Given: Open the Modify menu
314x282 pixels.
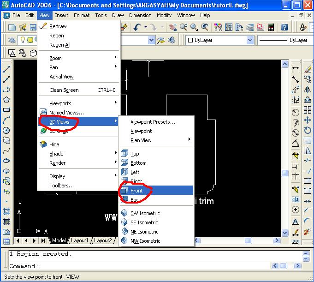Looking at the screenshot, I should pos(164,15).
